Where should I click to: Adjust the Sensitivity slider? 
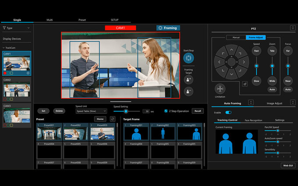[x=278, y=153]
